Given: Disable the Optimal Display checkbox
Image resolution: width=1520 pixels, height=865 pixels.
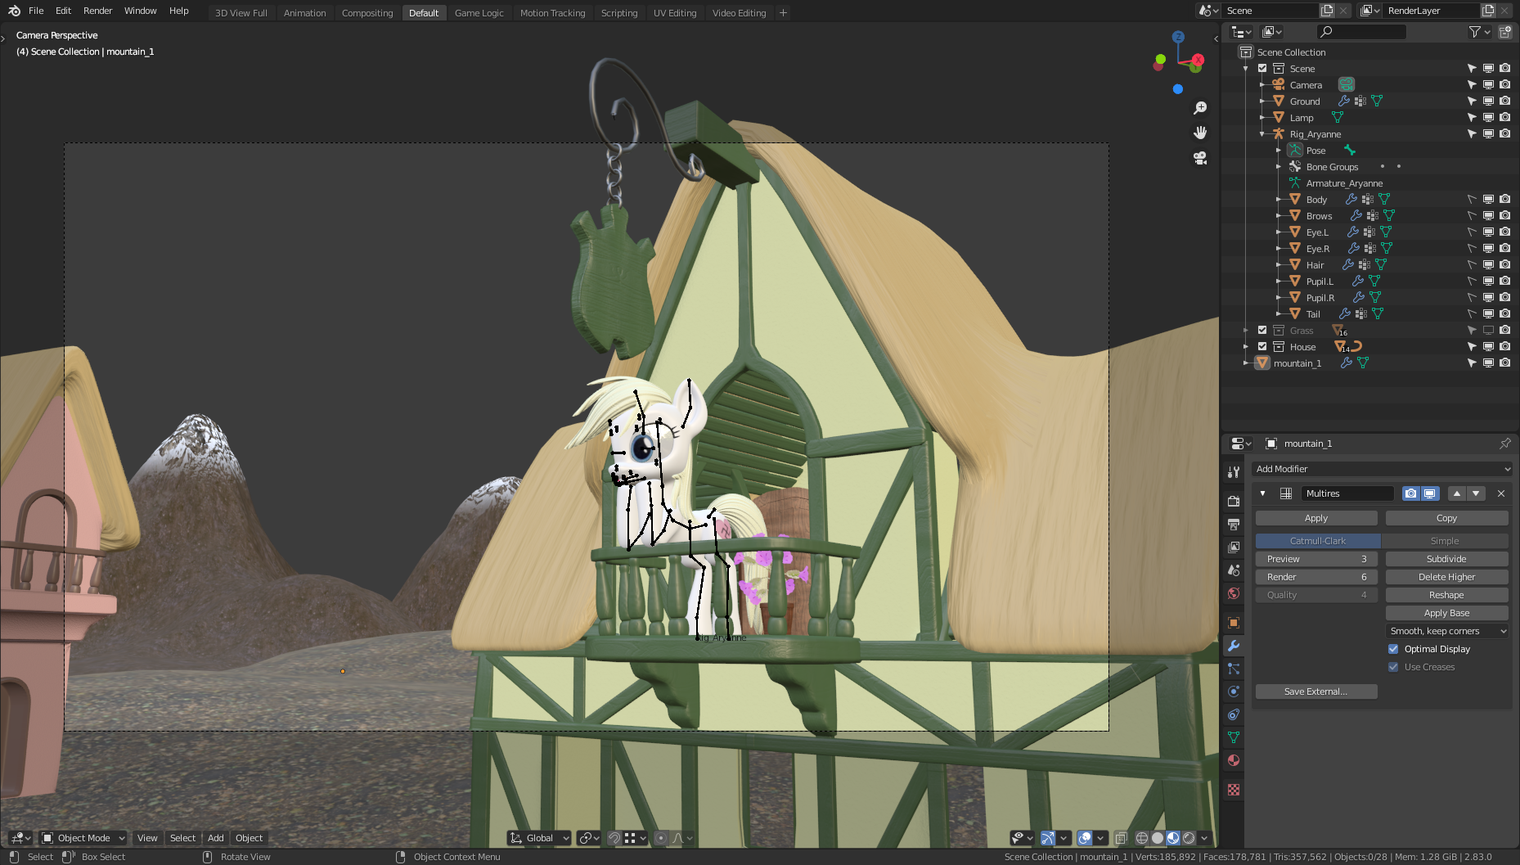Looking at the screenshot, I should tap(1393, 649).
